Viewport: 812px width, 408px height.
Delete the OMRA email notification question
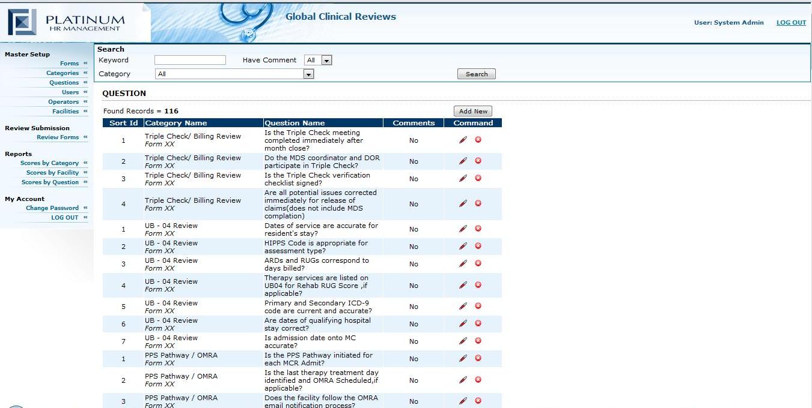pyautogui.click(x=478, y=401)
